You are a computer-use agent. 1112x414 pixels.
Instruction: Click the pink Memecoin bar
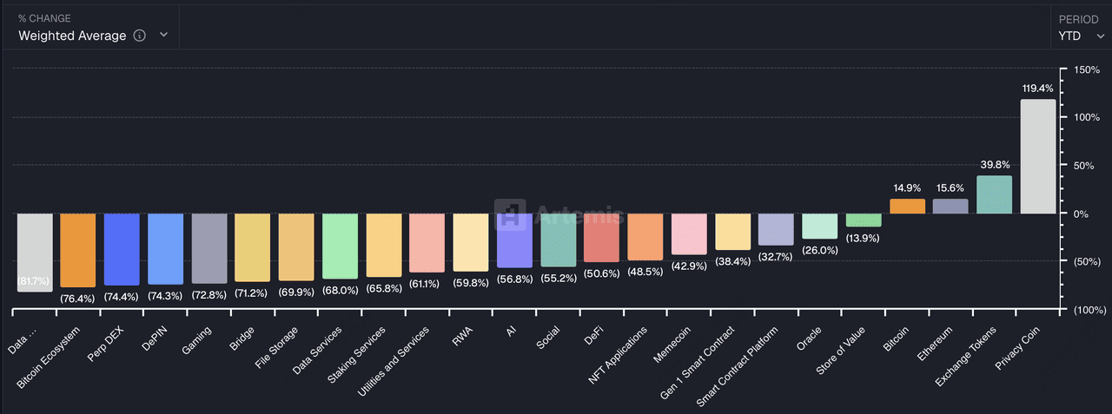tap(689, 233)
